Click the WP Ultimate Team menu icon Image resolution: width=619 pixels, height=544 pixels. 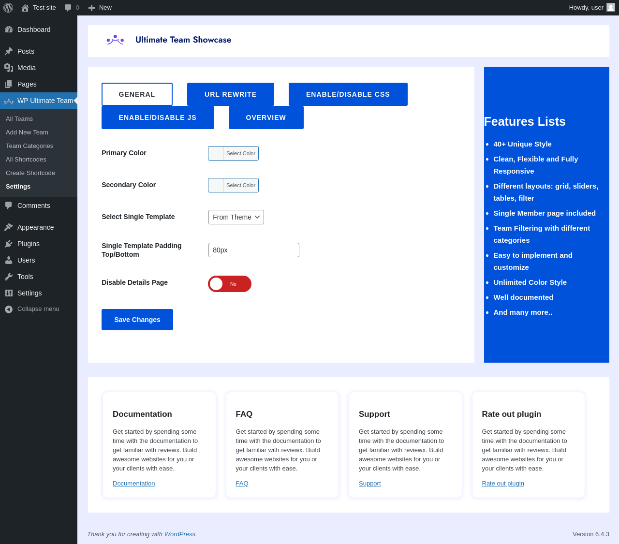[x=9, y=101]
